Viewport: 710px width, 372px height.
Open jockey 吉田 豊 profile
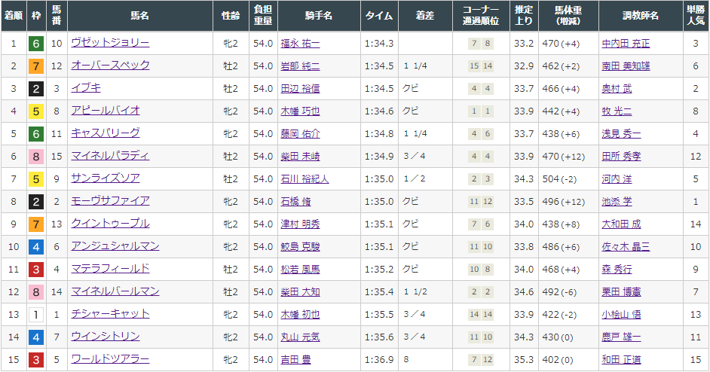tap(295, 360)
